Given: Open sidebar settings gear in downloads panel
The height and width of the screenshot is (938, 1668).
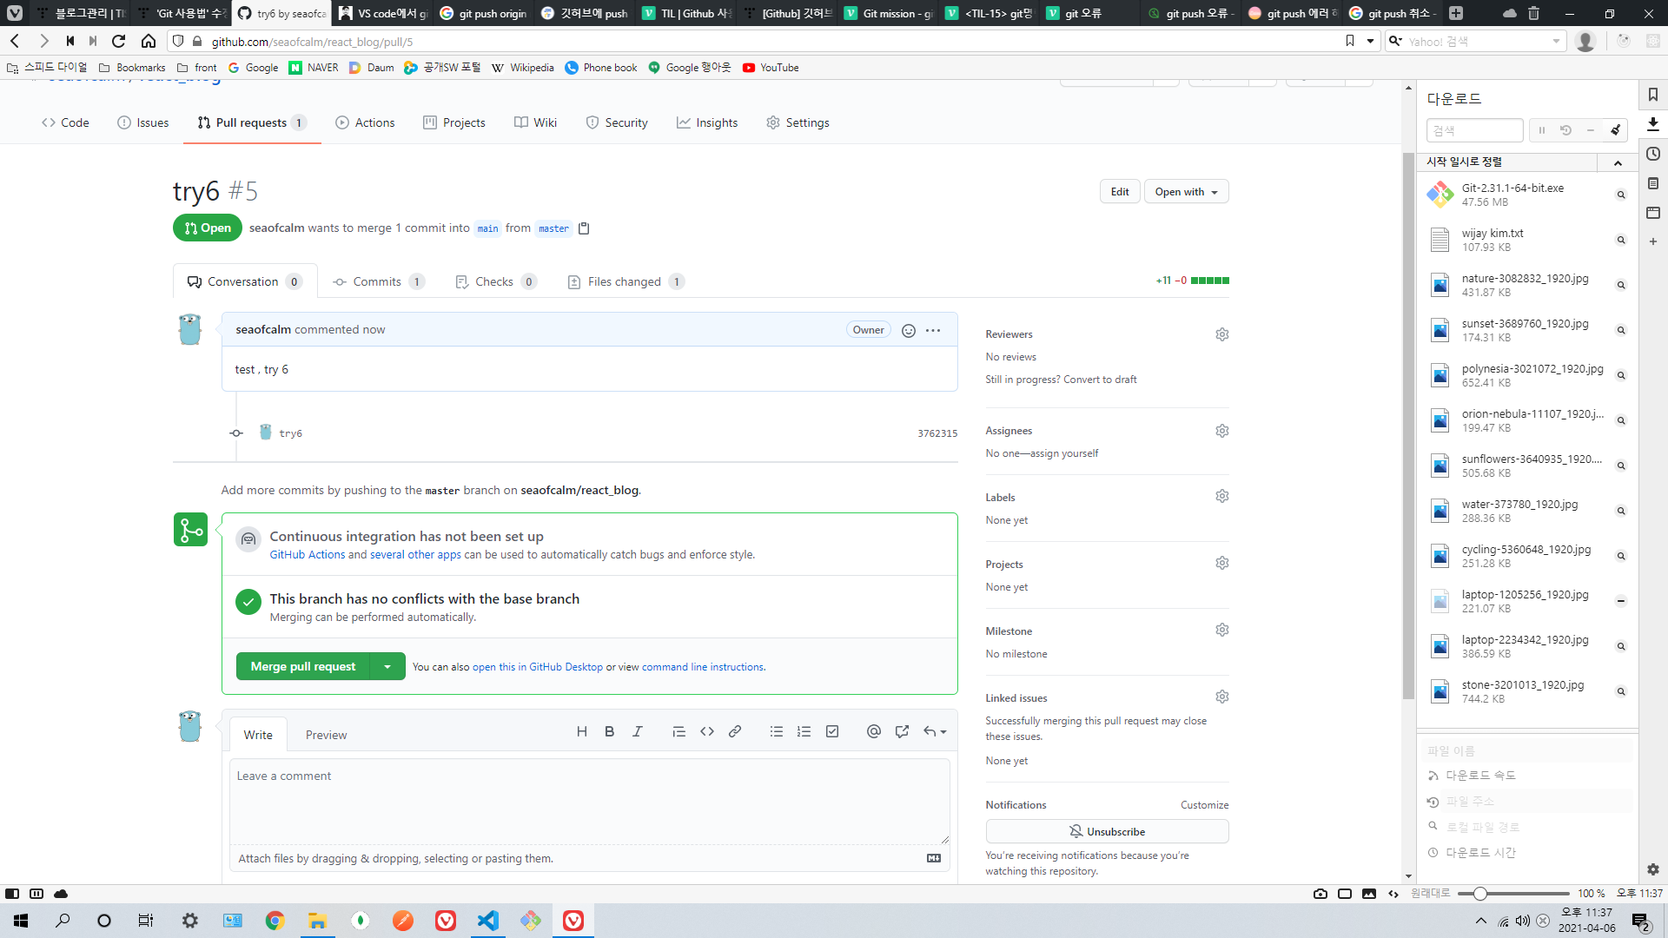Looking at the screenshot, I should click(x=1653, y=869).
